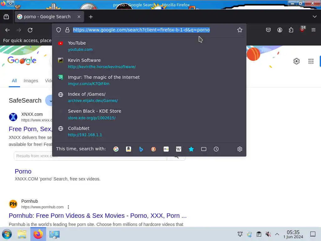The height and width of the screenshot is (241, 321).
Task: Go back to previous page
Action: click(x=8, y=30)
